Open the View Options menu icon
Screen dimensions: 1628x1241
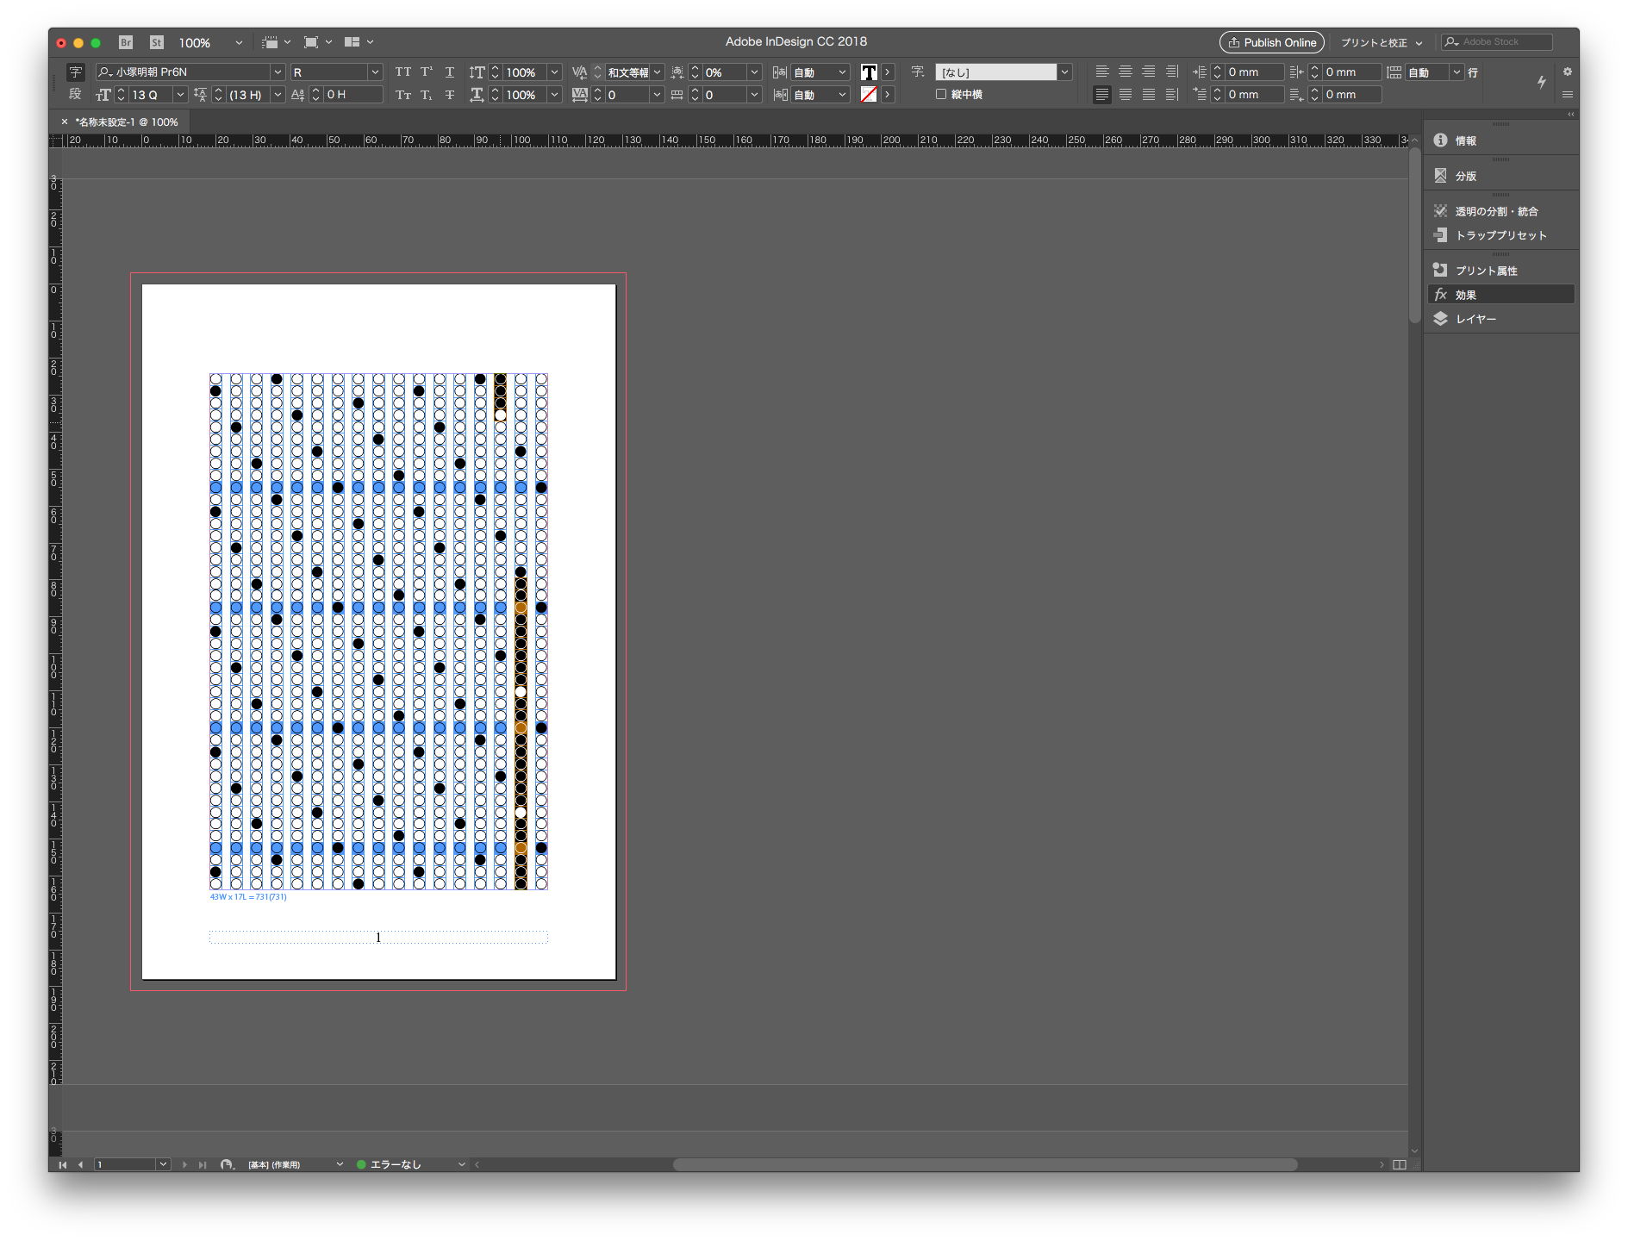point(276,42)
